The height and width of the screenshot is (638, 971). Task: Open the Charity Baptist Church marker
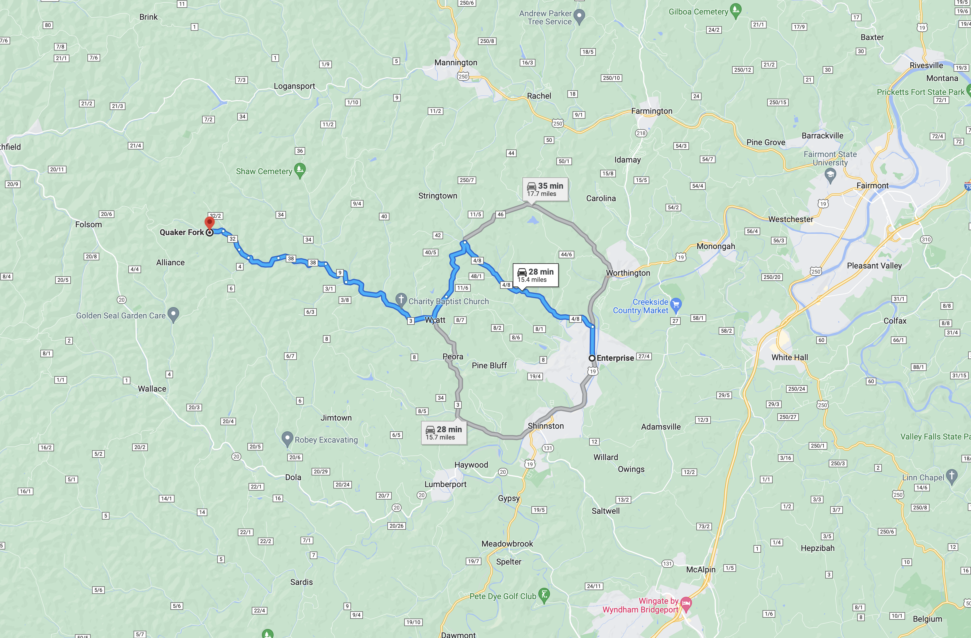pyautogui.click(x=401, y=300)
